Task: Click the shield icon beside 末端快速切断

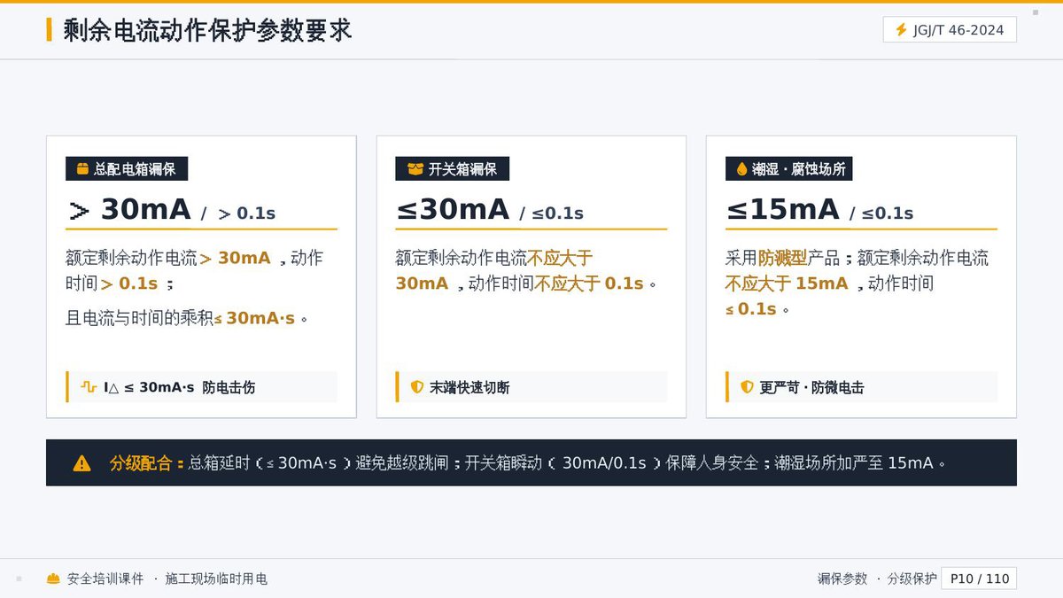Action: coord(417,387)
